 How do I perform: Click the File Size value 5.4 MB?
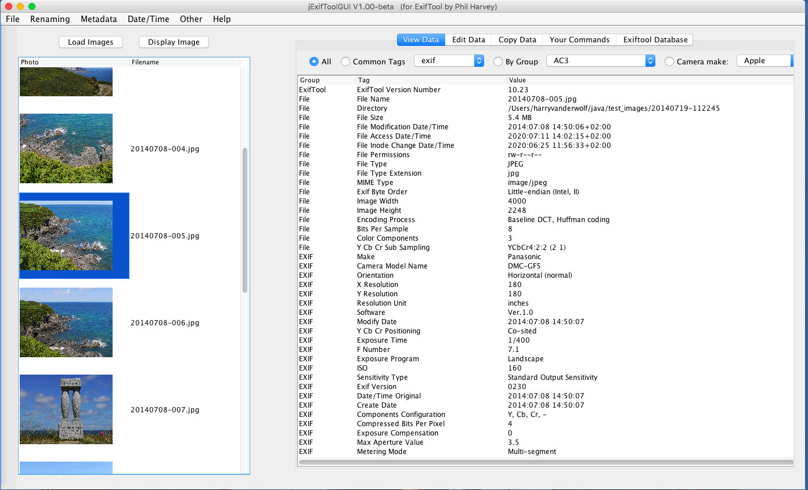(x=520, y=118)
